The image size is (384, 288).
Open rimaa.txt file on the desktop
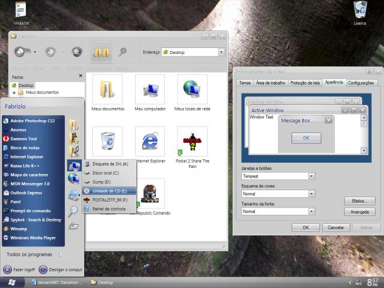pos(20,13)
